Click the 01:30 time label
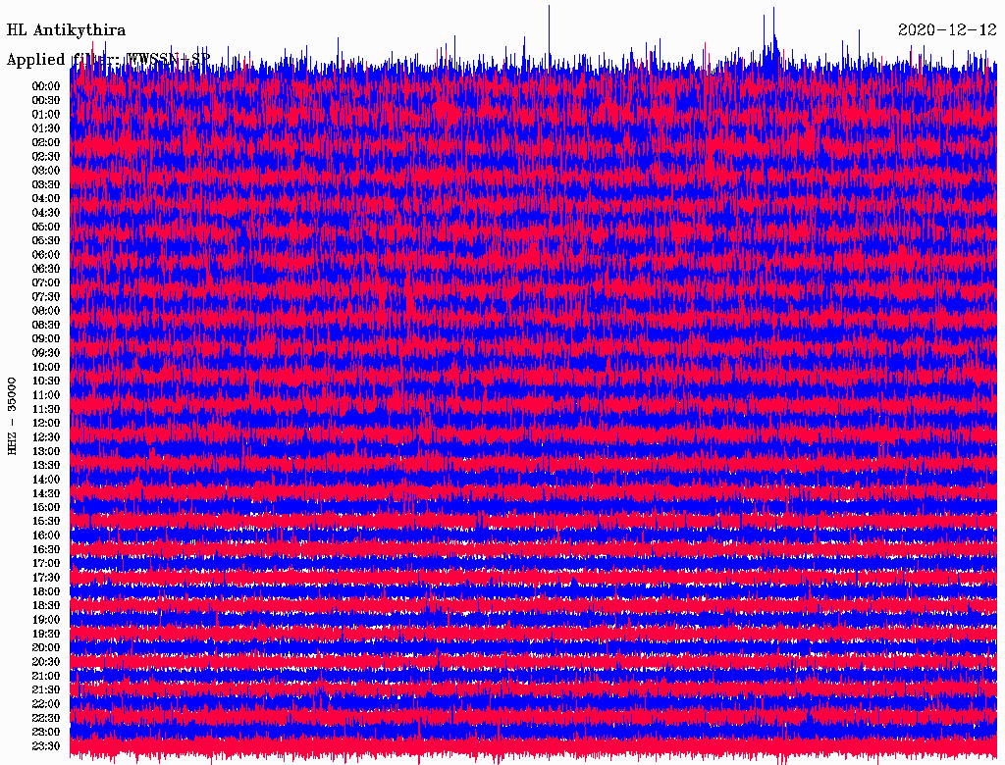The height and width of the screenshot is (765, 1005). point(46,128)
